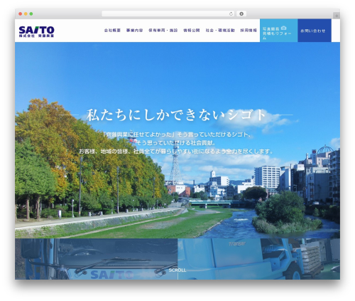
Task: Minimize the window with the yellow button
Action: coord(26,14)
